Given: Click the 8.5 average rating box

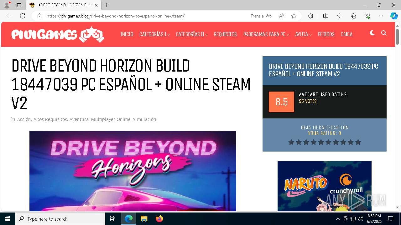Looking at the screenshot, I should point(281,102).
